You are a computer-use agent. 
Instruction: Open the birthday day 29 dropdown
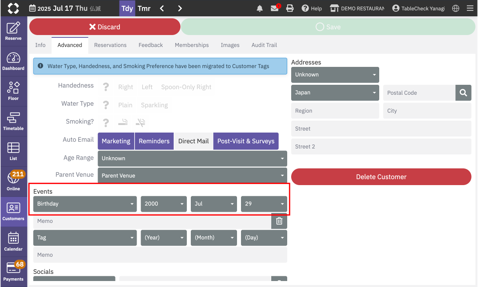(x=264, y=204)
